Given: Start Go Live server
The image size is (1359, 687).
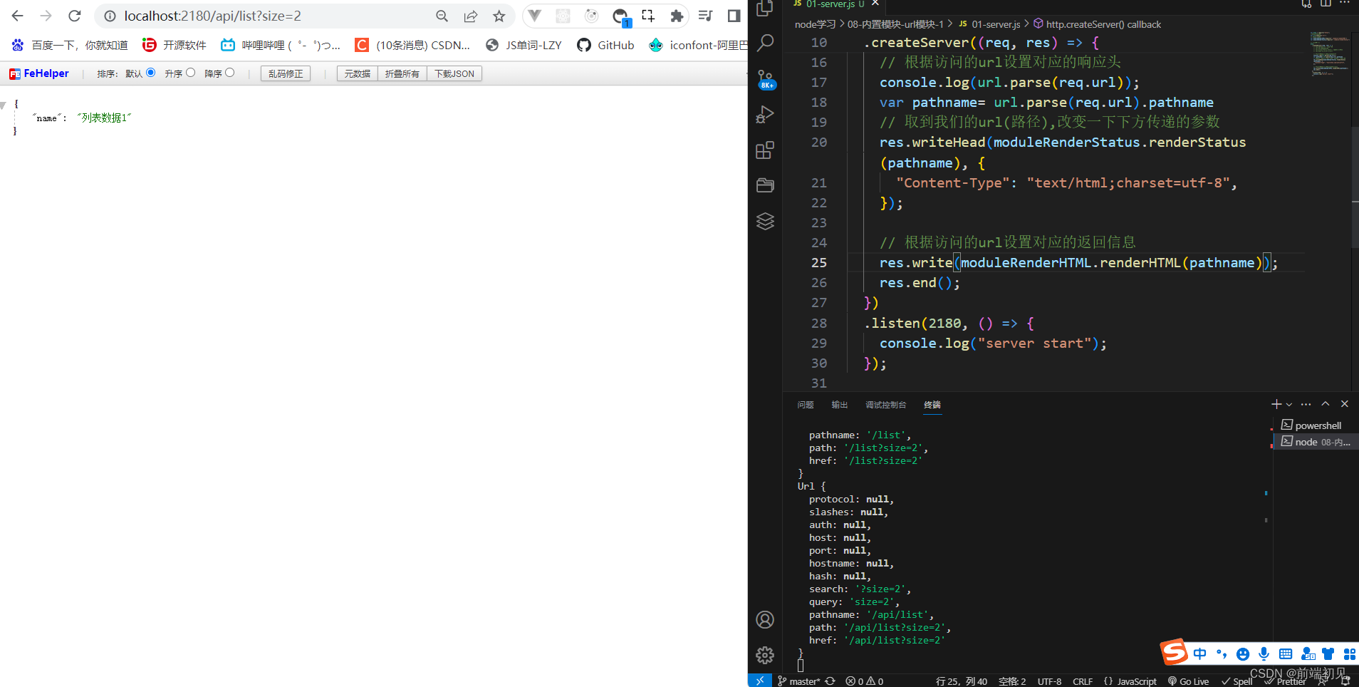Looking at the screenshot, I should coord(1188,681).
